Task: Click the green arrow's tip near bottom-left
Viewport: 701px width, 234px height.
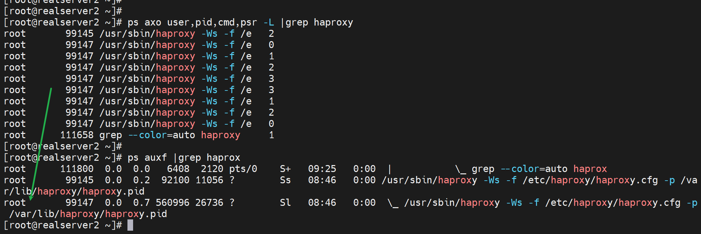Action: click(x=31, y=199)
